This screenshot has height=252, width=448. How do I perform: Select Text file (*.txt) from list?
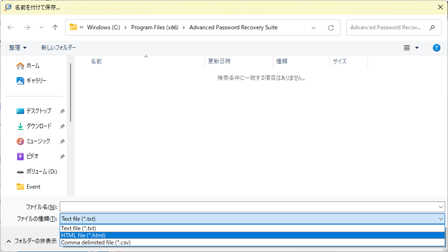tap(79, 228)
